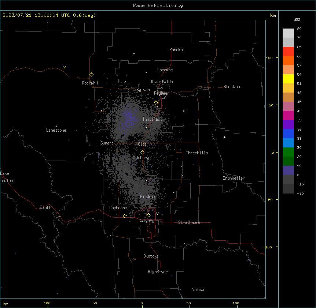Screen dimensions: 316x308
Task: Click the RedDeer city label
Action: click(161, 93)
